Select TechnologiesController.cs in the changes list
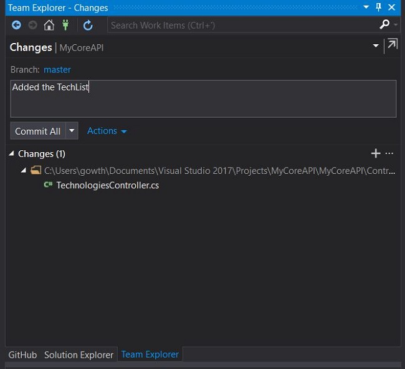The image size is (405, 369). [x=107, y=185]
